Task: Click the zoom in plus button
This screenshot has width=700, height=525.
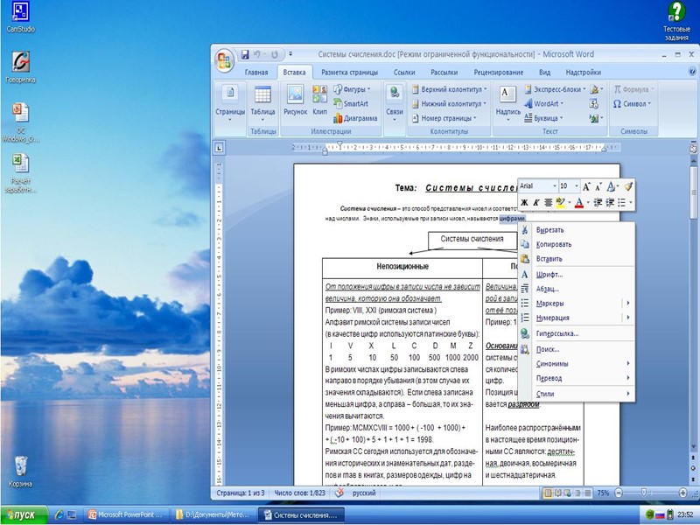Action: (x=682, y=493)
